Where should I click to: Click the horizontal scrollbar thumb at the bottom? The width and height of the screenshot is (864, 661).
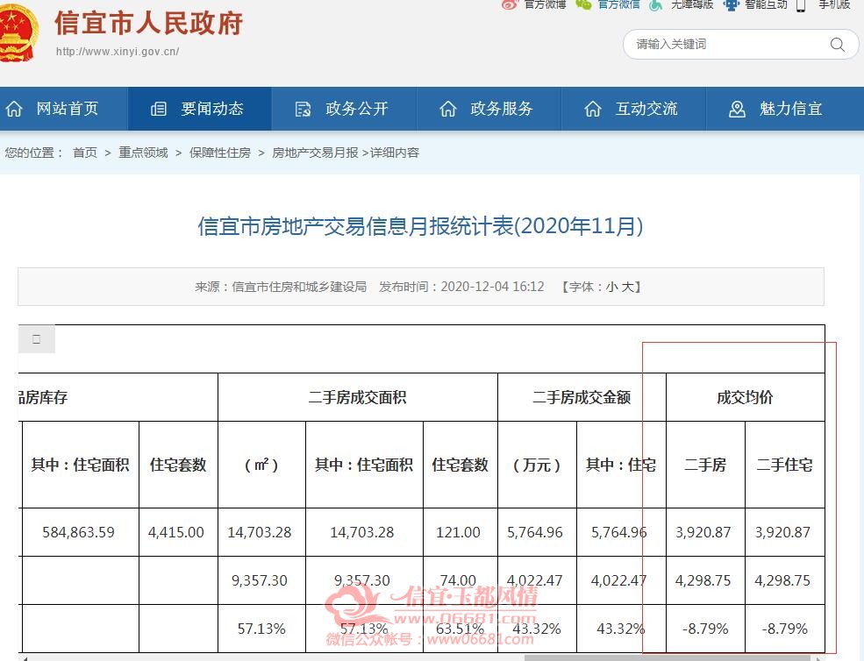point(667,657)
